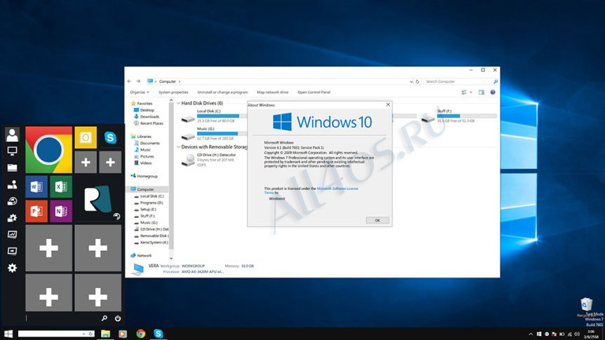
Task: Open the folder icon in start sidebar
Action: coord(12,168)
